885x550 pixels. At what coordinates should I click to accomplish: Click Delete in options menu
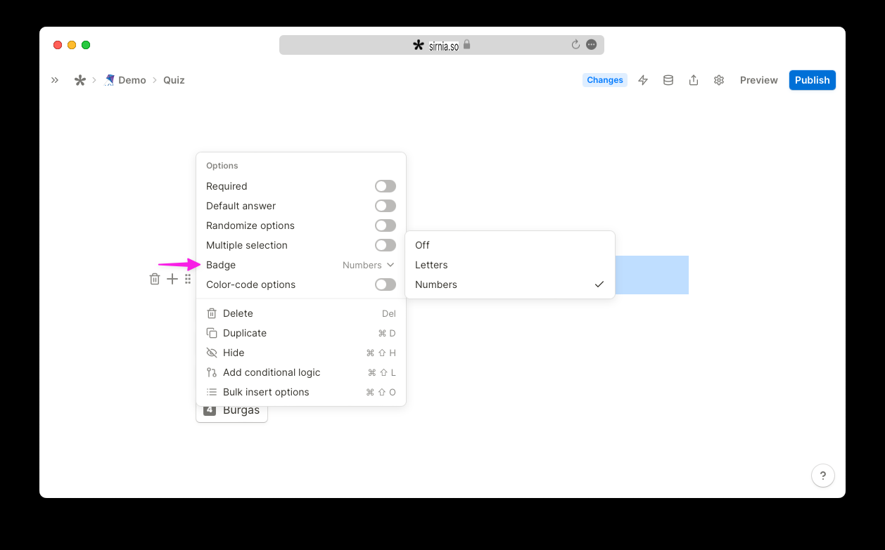coord(301,313)
